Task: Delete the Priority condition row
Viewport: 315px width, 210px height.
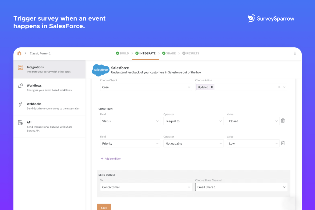Action: pyautogui.click(x=283, y=143)
